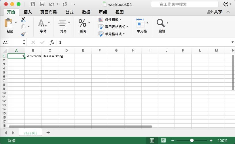The image size is (235, 144).
Task: Select the sheet01 worksheet tab
Action: pyautogui.click(x=31, y=133)
